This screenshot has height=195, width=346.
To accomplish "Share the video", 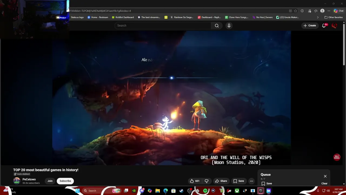I will coord(221,181).
